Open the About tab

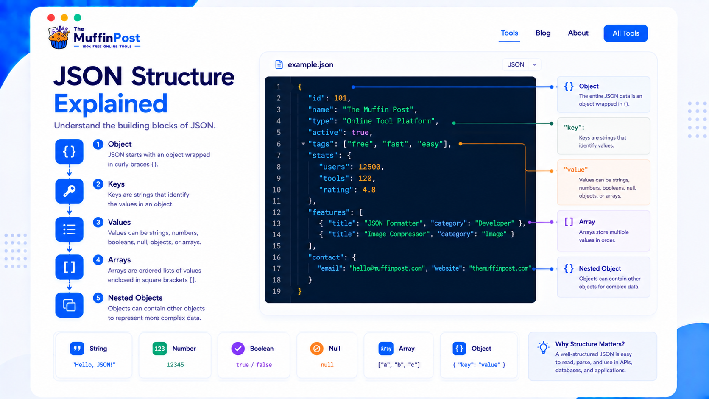coord(578,33)
